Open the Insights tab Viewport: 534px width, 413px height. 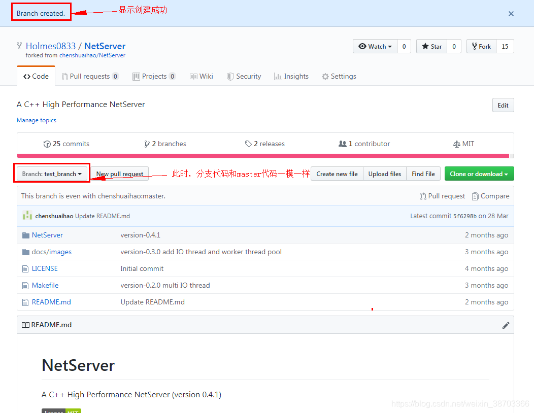[x=291, y=76]
